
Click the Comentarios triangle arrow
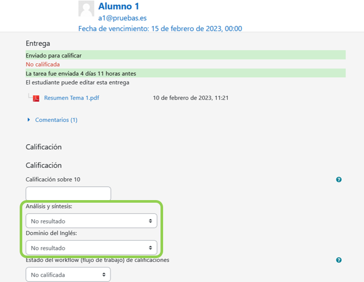click(28, 120)
